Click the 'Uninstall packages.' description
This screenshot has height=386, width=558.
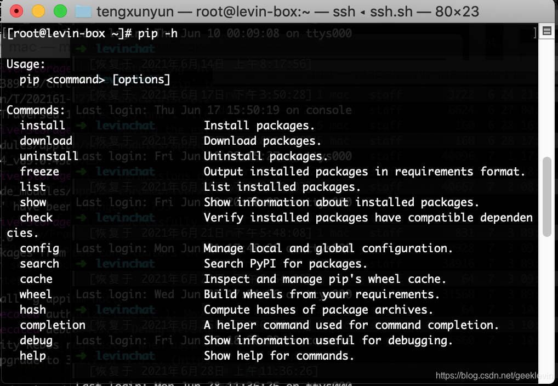point(265,156)
